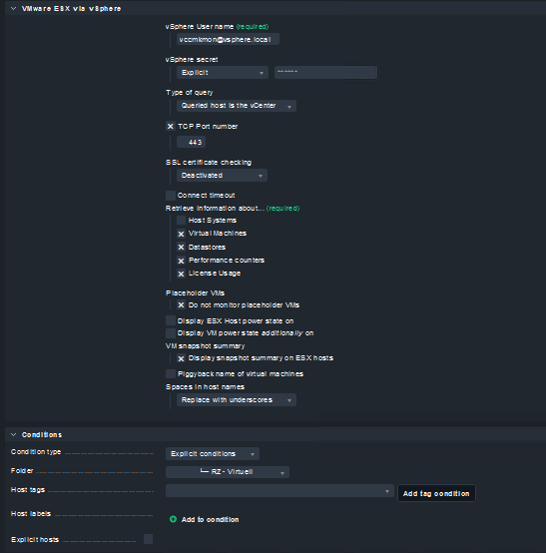This screenshot has width=546, height=553.
Task: Change SSL certificate checking from Deactivated
Action: tap(222, 176)
